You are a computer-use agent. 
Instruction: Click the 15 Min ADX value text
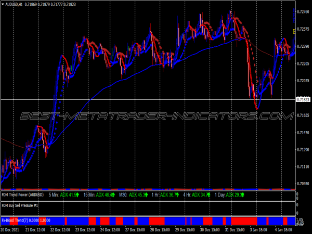104,195
